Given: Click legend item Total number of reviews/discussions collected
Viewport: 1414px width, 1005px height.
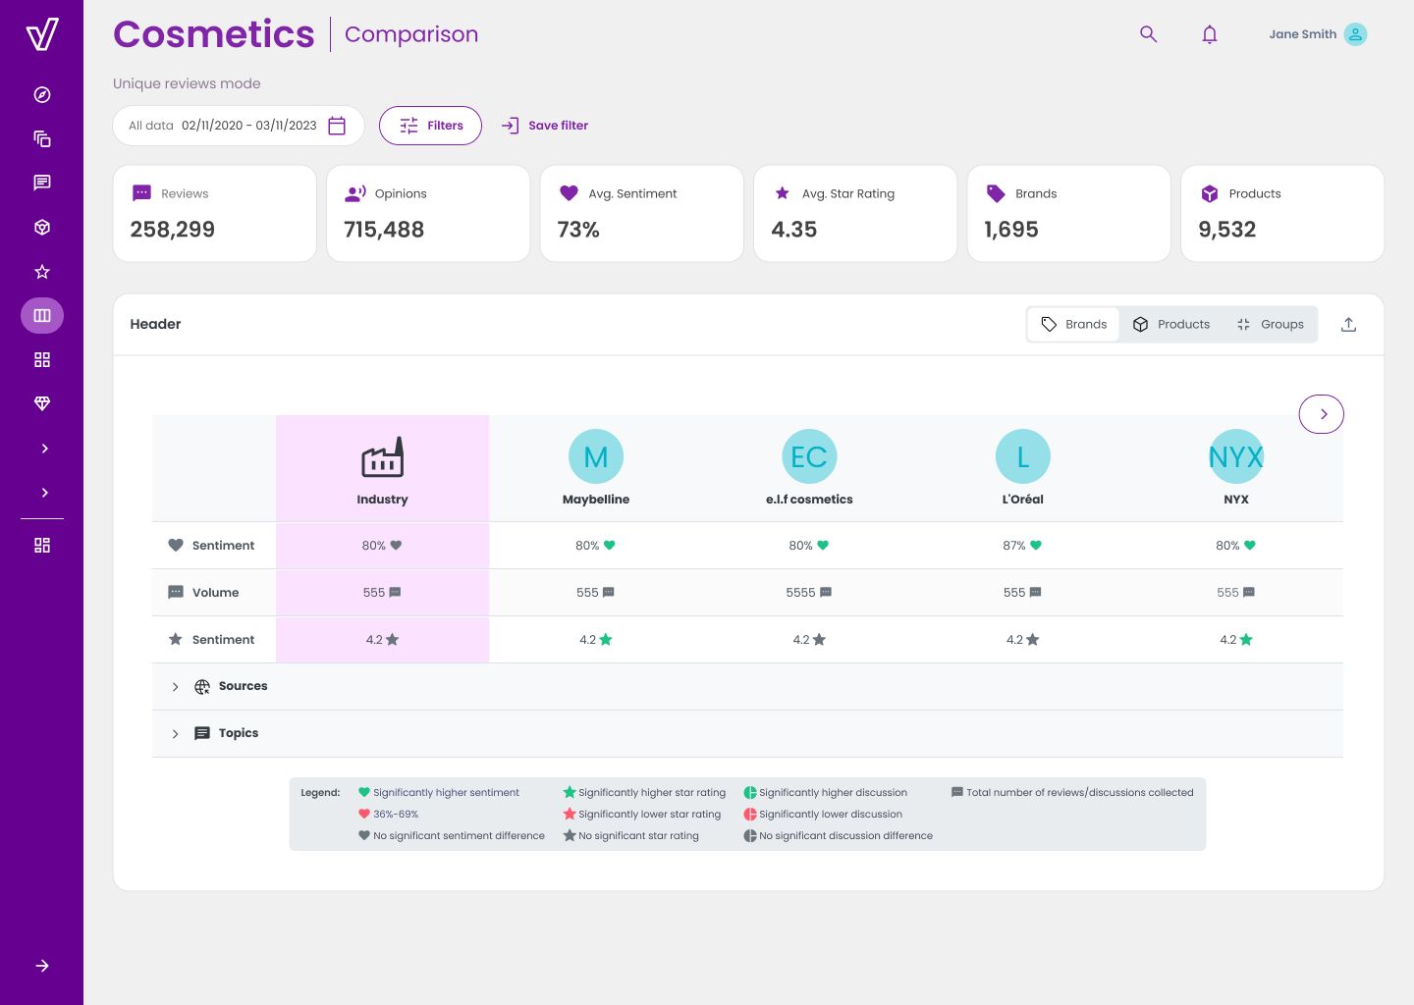Looking at the screenshot, I should [1072, 792].
